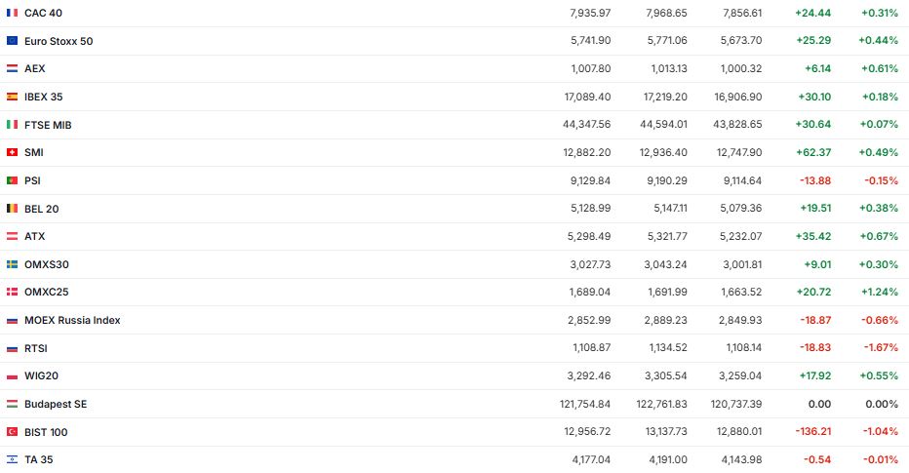Open the Budapest SE index link
The width and height of the screenshot is (909, 473).
pos(56,404)
